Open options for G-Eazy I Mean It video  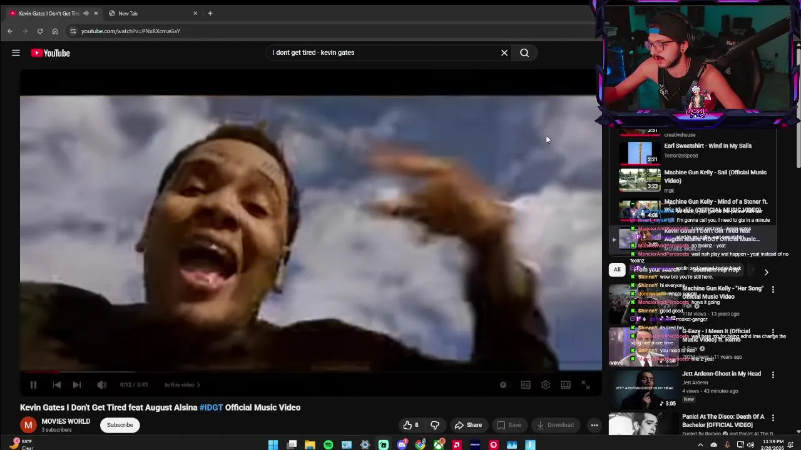[x=773, y=332]
